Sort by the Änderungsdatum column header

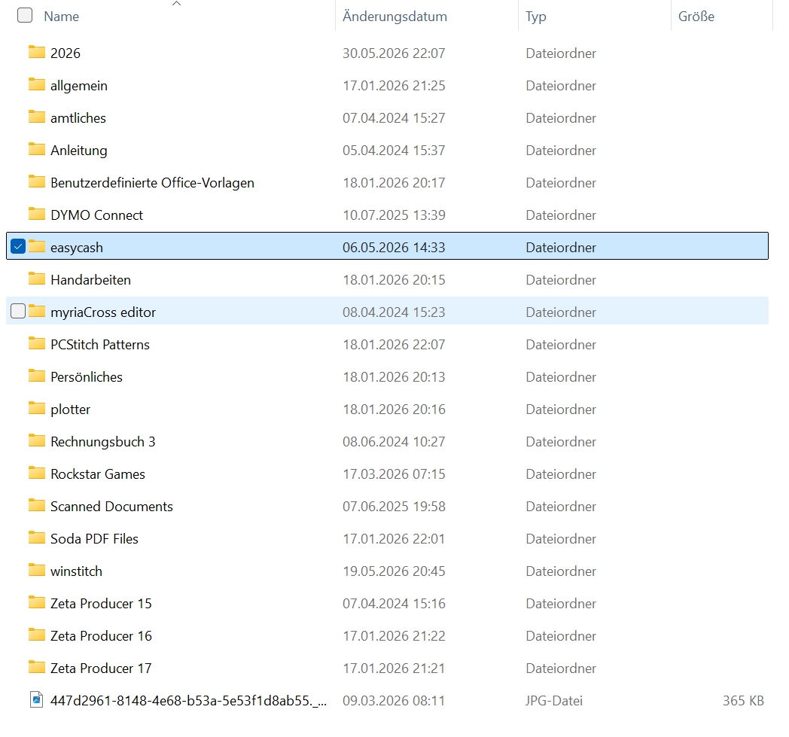point(394,17)
